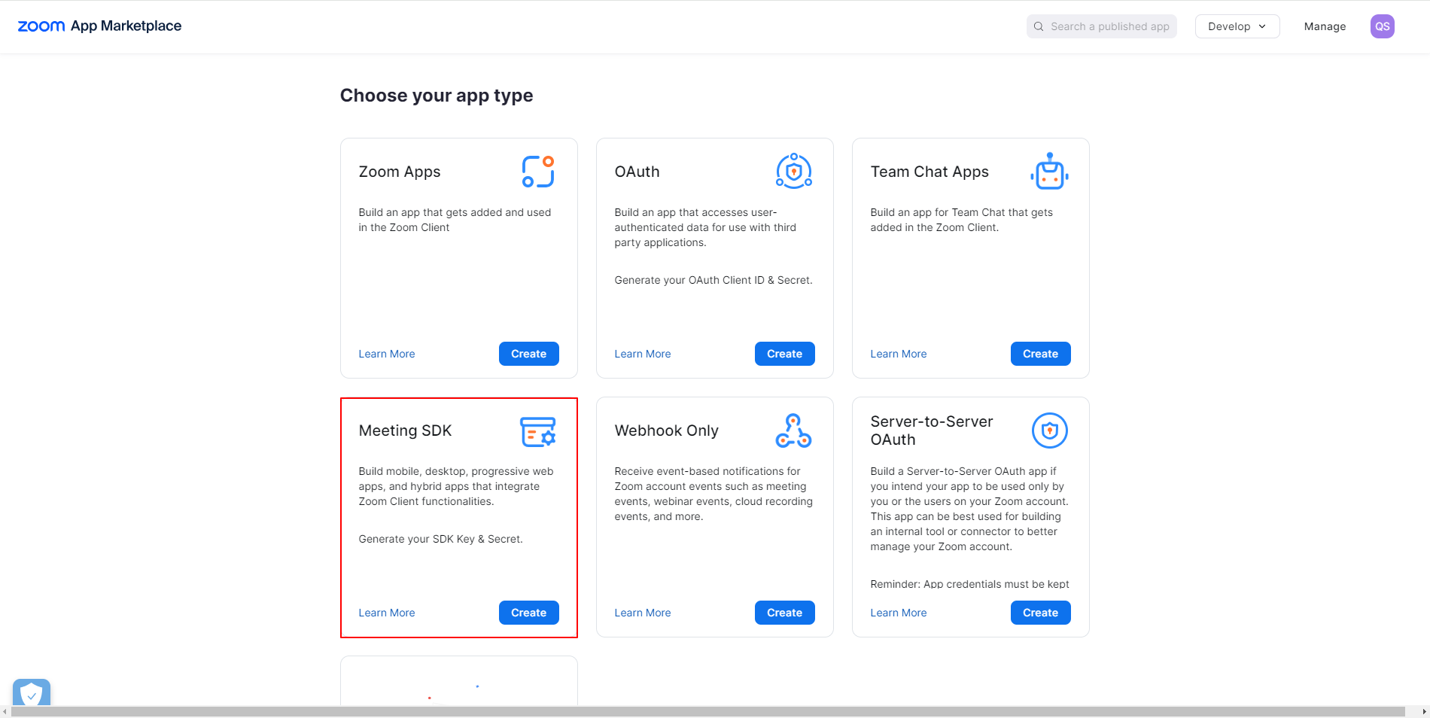Click the Meeting SDK card icon
The height and width of the screenshot is (718, 1430).
click(537, 431)
